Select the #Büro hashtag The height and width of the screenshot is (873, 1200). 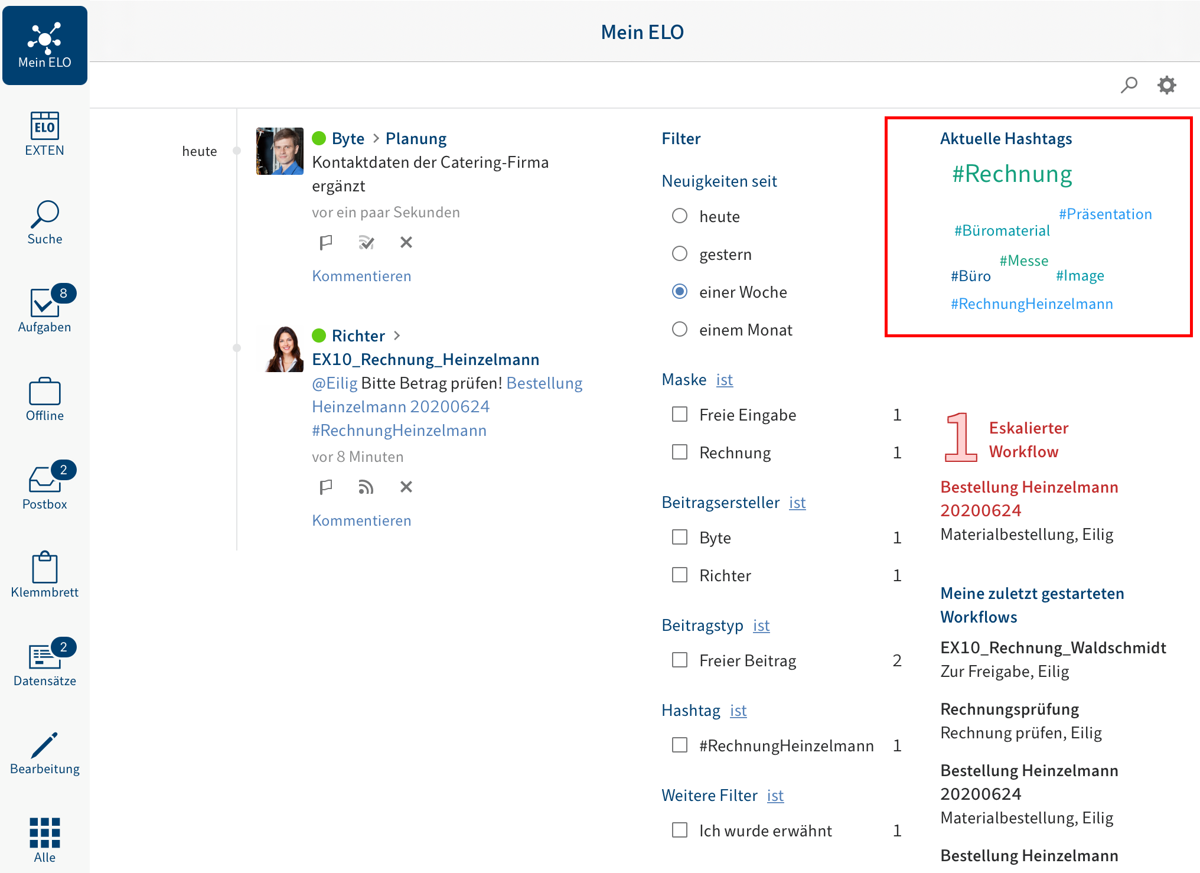click(x=970, y=276)
